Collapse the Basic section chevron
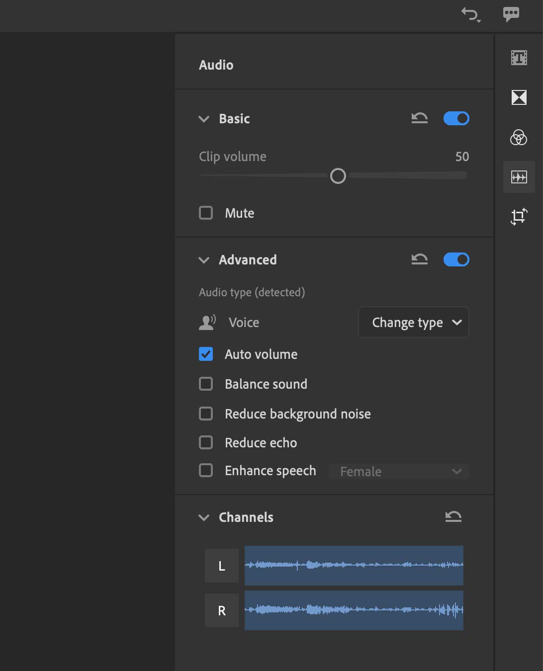The width and height of the screenshot is (543, 671). (x=204, y=119)
